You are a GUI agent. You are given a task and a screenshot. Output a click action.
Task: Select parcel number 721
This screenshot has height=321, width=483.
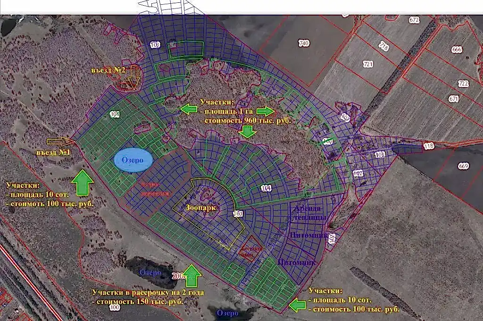(368, 64)
